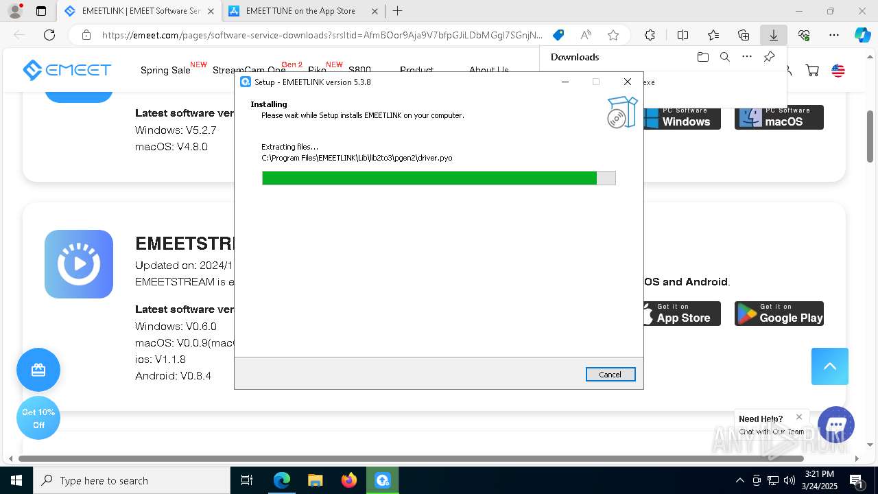Open Task View on taskbar

tap(247, 480)
